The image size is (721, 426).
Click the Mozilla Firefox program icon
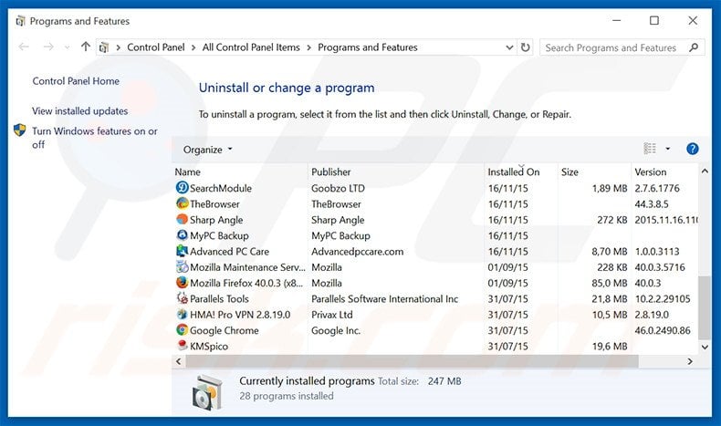pos(183,282)
